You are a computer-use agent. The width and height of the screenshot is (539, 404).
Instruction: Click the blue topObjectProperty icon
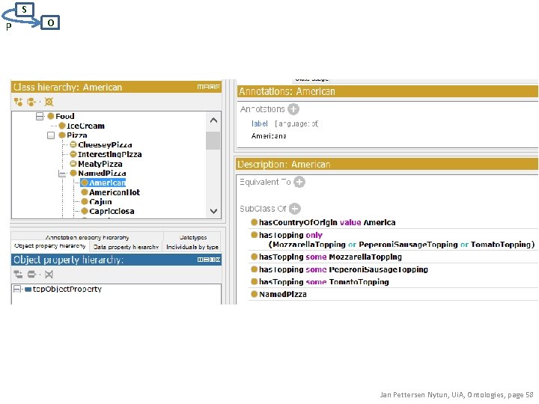click(x=28, y=290)
